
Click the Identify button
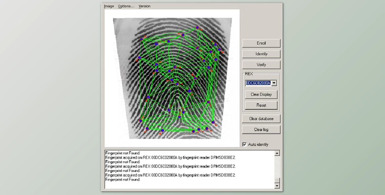[261, 54]
